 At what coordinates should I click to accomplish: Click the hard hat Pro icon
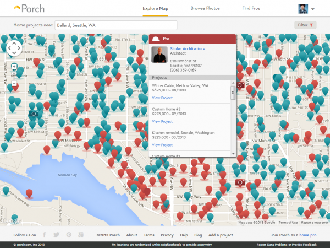click(x=156, y=39)
